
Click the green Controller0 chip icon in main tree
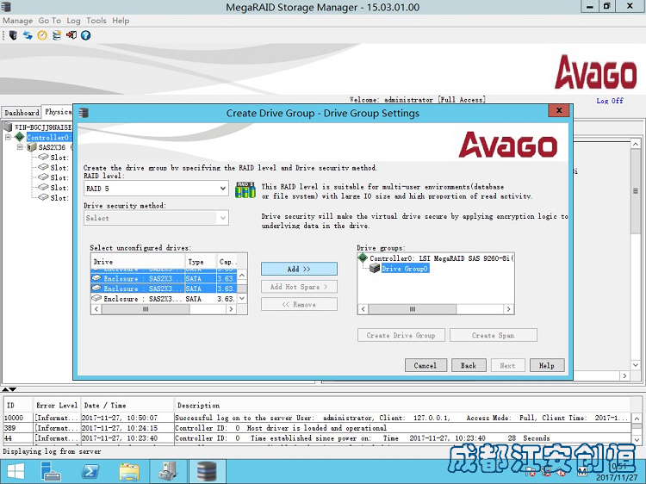[x=19, y=137]
